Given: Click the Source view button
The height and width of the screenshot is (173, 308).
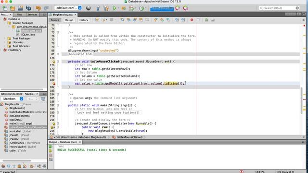Looking at the screenshot, I should [55, 20].
